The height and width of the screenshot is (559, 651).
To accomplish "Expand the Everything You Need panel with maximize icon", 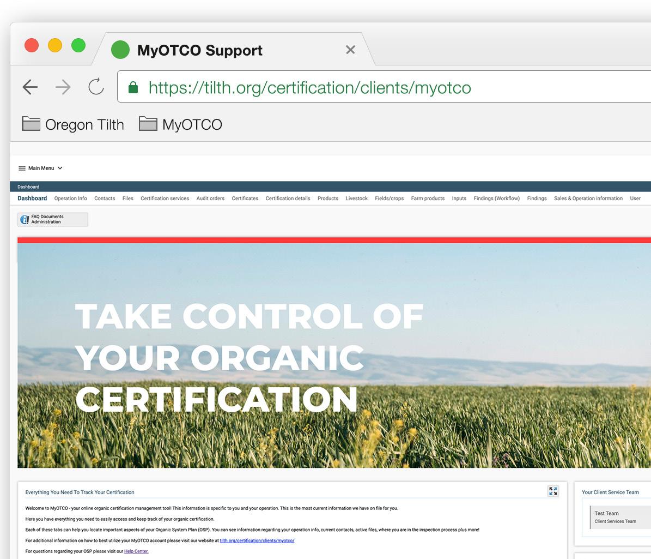I will [x=553, y=491].
